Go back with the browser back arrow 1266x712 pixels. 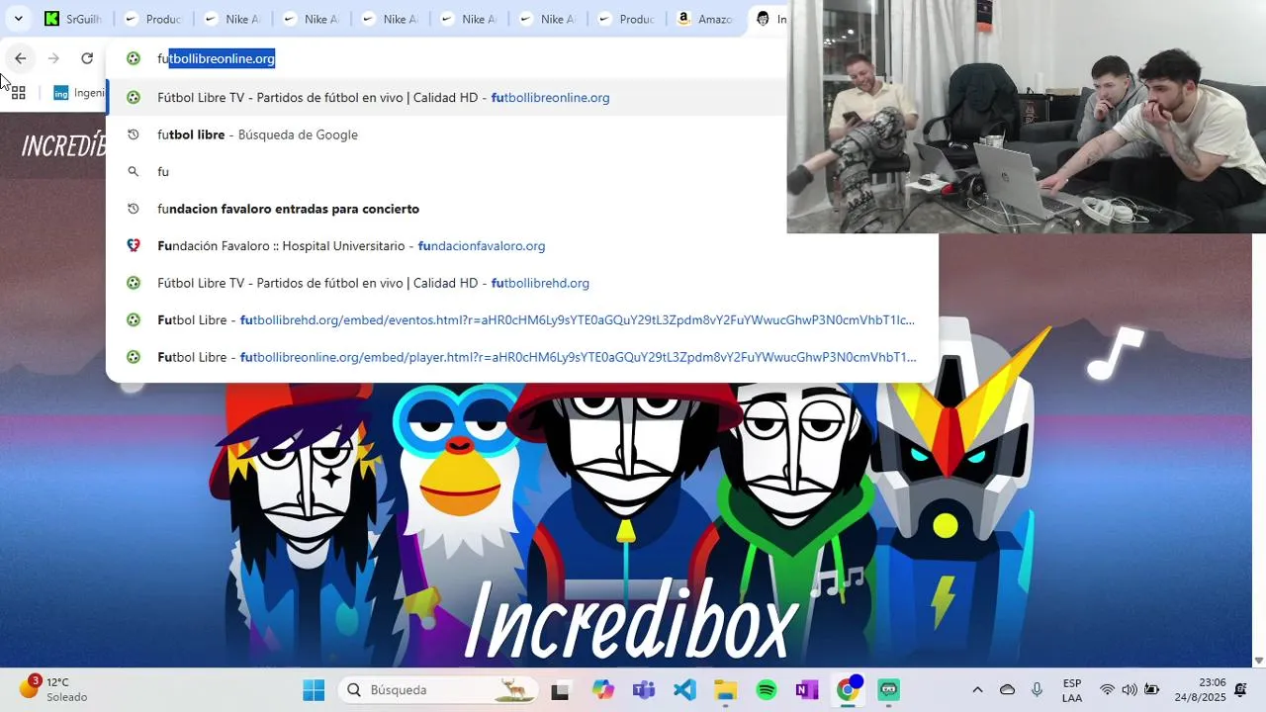pyautogui.click(x=20, y=58)
